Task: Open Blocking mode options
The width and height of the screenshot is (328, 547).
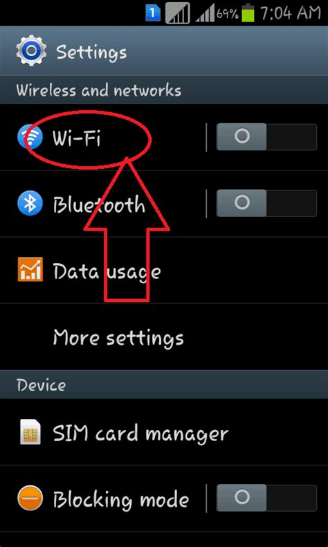Action: click(x=103, y=499)
